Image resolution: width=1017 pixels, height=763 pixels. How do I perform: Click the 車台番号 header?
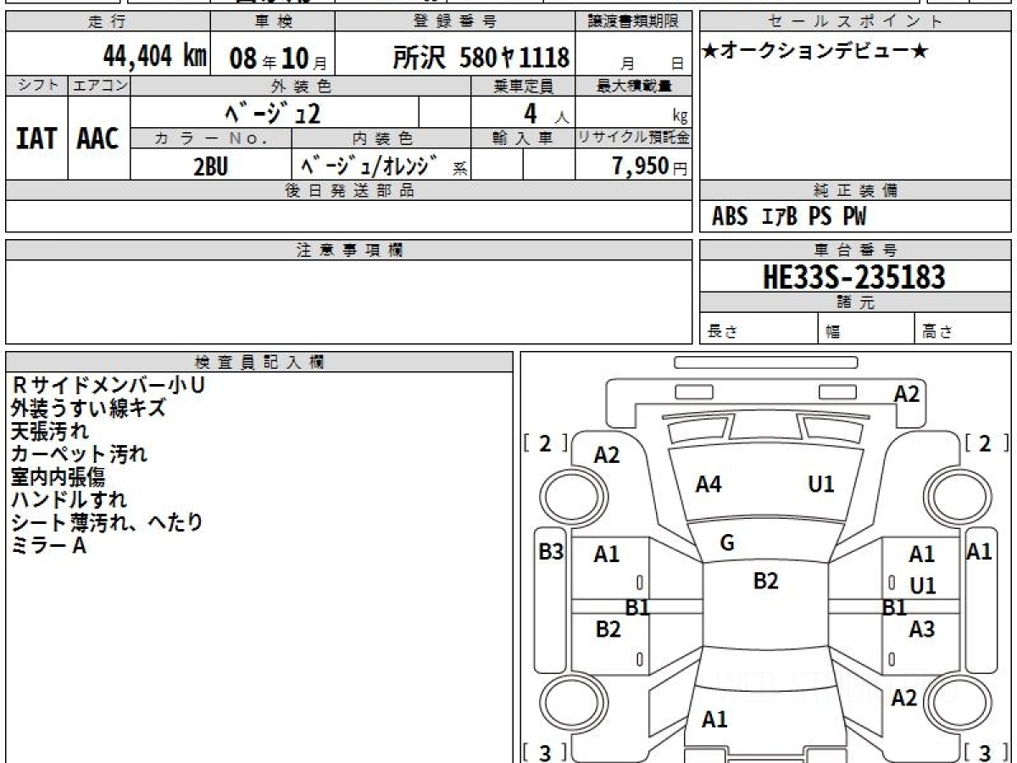[855, 250]
